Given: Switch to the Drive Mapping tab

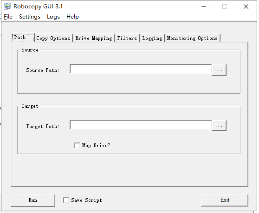Looking at the screenshot, I should coord(94,38).
